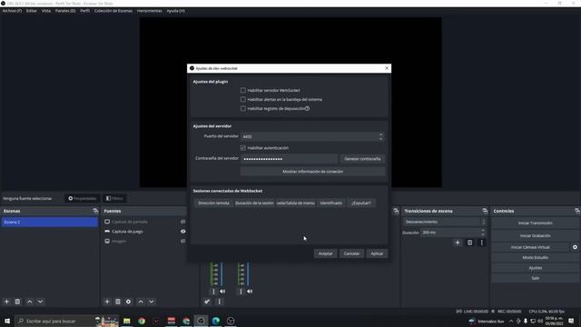
Task: Adjust the first mixer channel volume slider
Action: click(x=222, y=274)
